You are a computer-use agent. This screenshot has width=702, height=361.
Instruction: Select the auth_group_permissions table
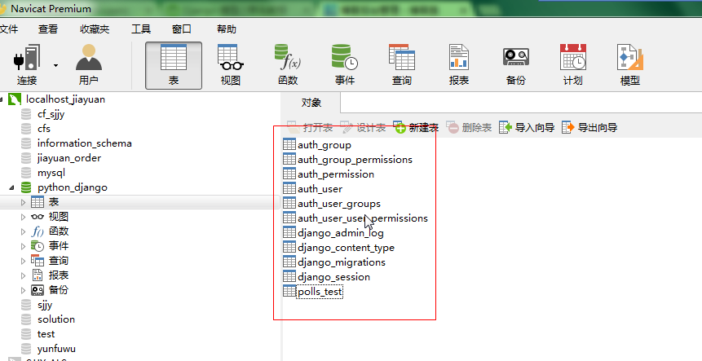pyautogui.click(x=355, y=160)
